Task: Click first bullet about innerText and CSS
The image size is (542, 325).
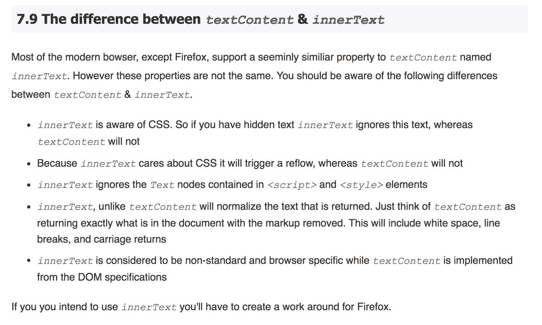Action: (x=255, y=133)
